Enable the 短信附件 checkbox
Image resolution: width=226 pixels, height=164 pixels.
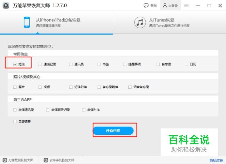point(71,87)
